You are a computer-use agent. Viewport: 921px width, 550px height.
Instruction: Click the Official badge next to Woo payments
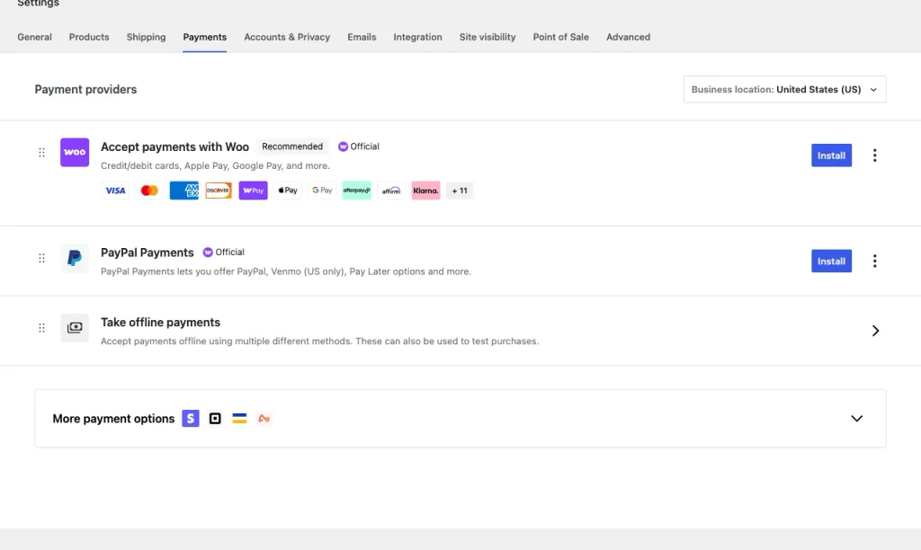coord(358,146)
